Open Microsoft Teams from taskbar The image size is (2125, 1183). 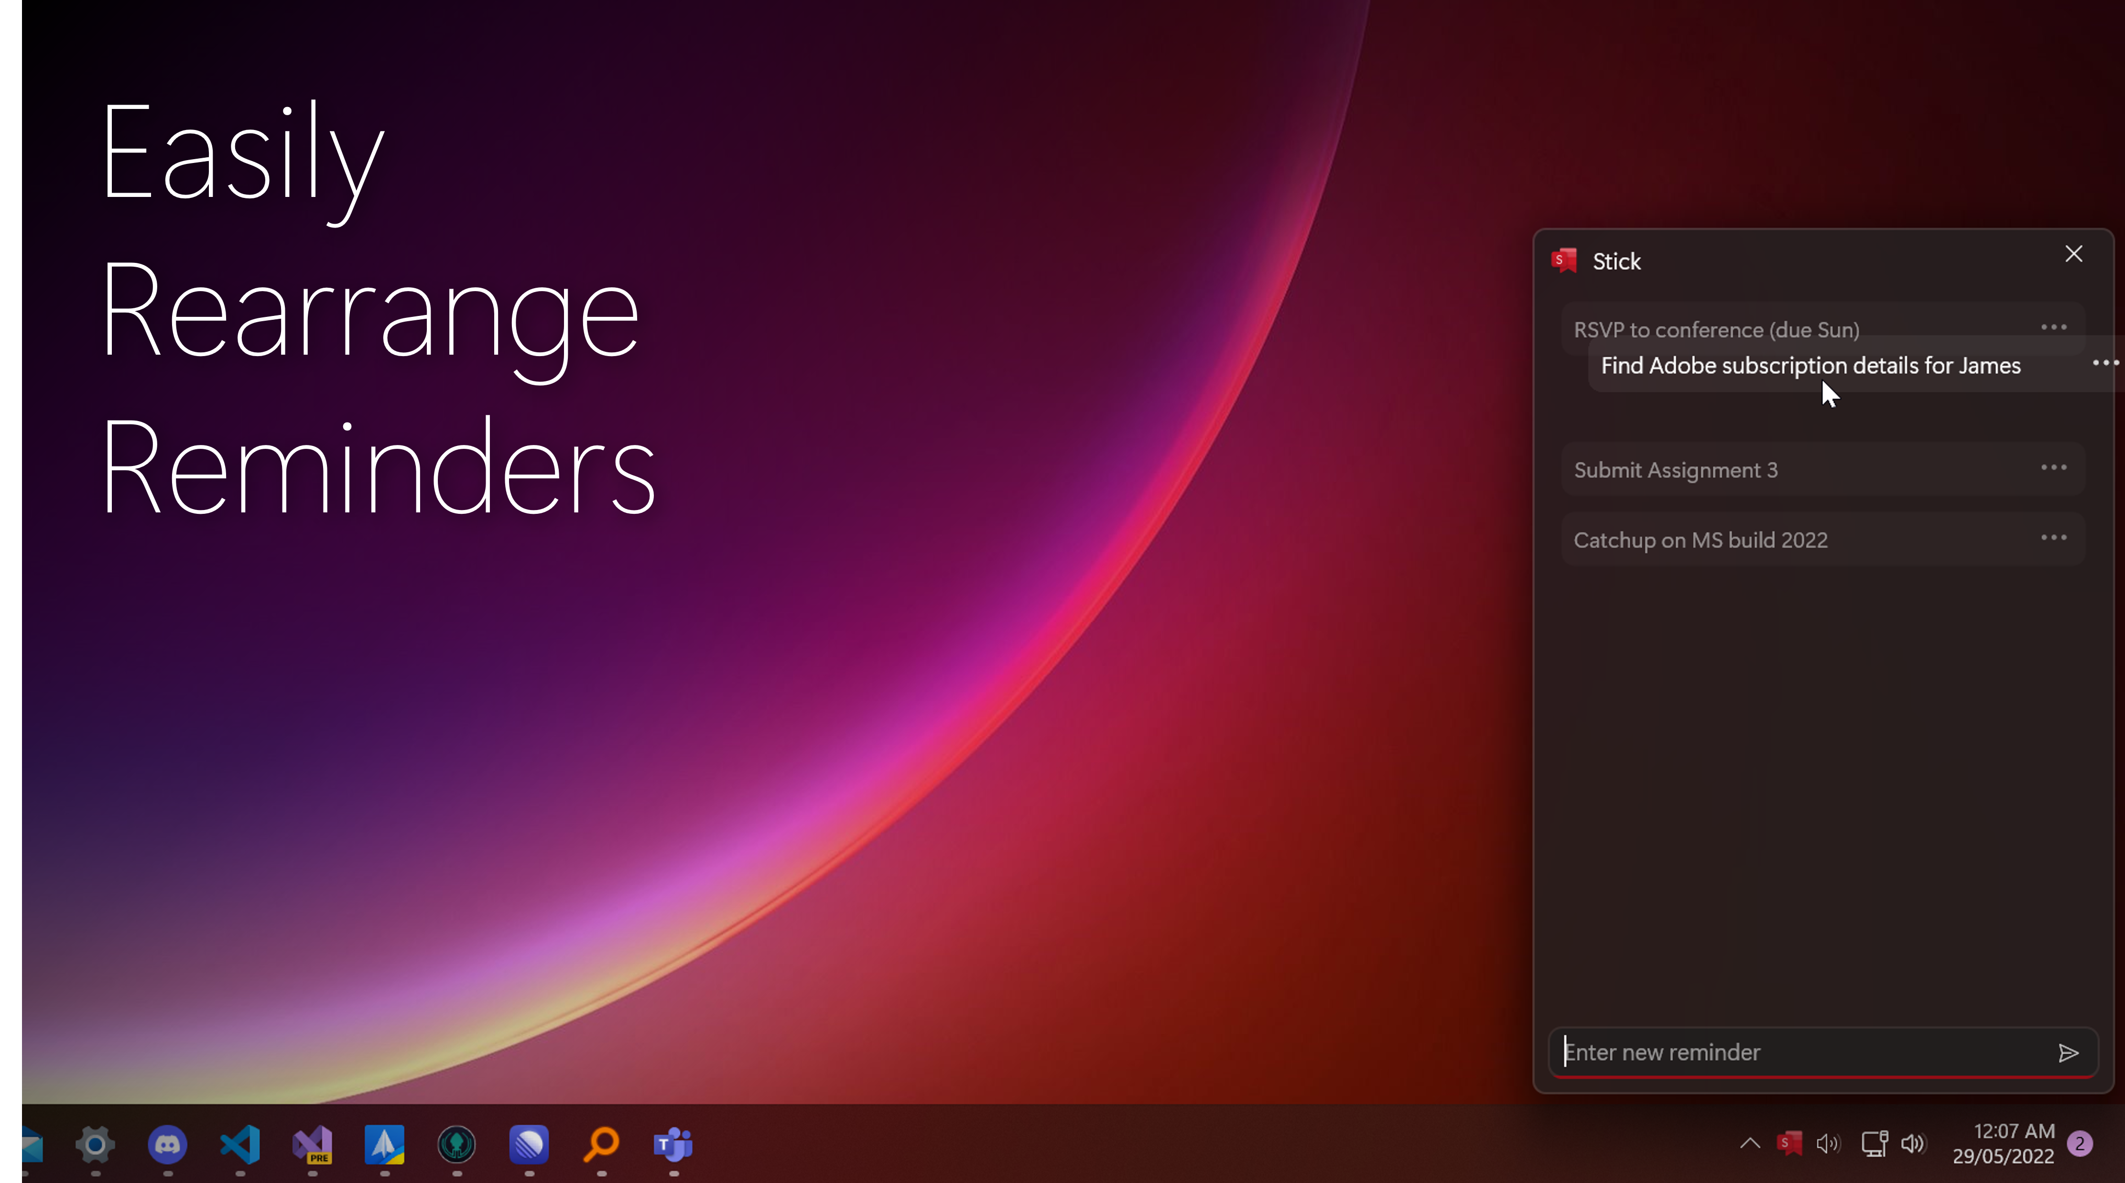pos(673,1144)
